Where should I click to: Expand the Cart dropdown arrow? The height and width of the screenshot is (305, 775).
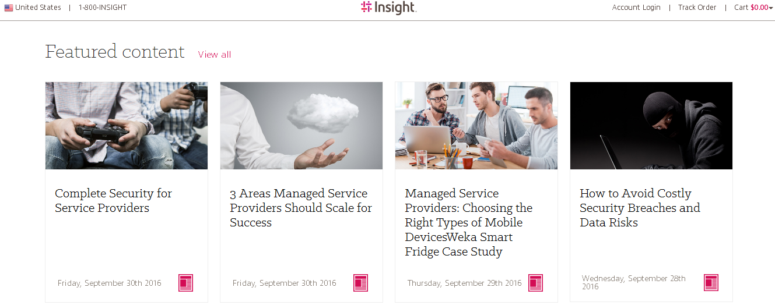[771, 8]
